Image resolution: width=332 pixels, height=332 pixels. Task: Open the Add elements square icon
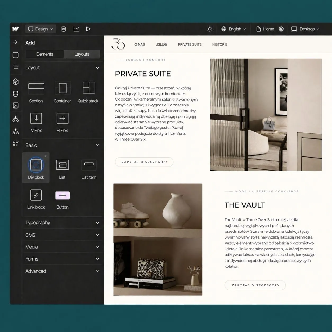click(16, 55)
